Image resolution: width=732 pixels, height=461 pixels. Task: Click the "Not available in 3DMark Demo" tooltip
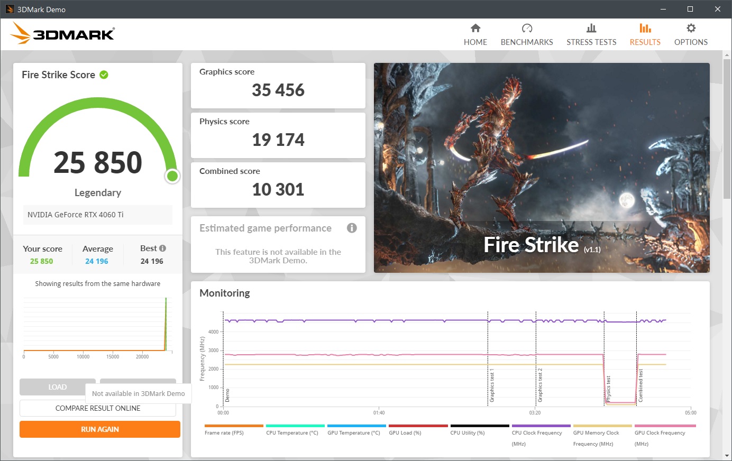(139, 393)
